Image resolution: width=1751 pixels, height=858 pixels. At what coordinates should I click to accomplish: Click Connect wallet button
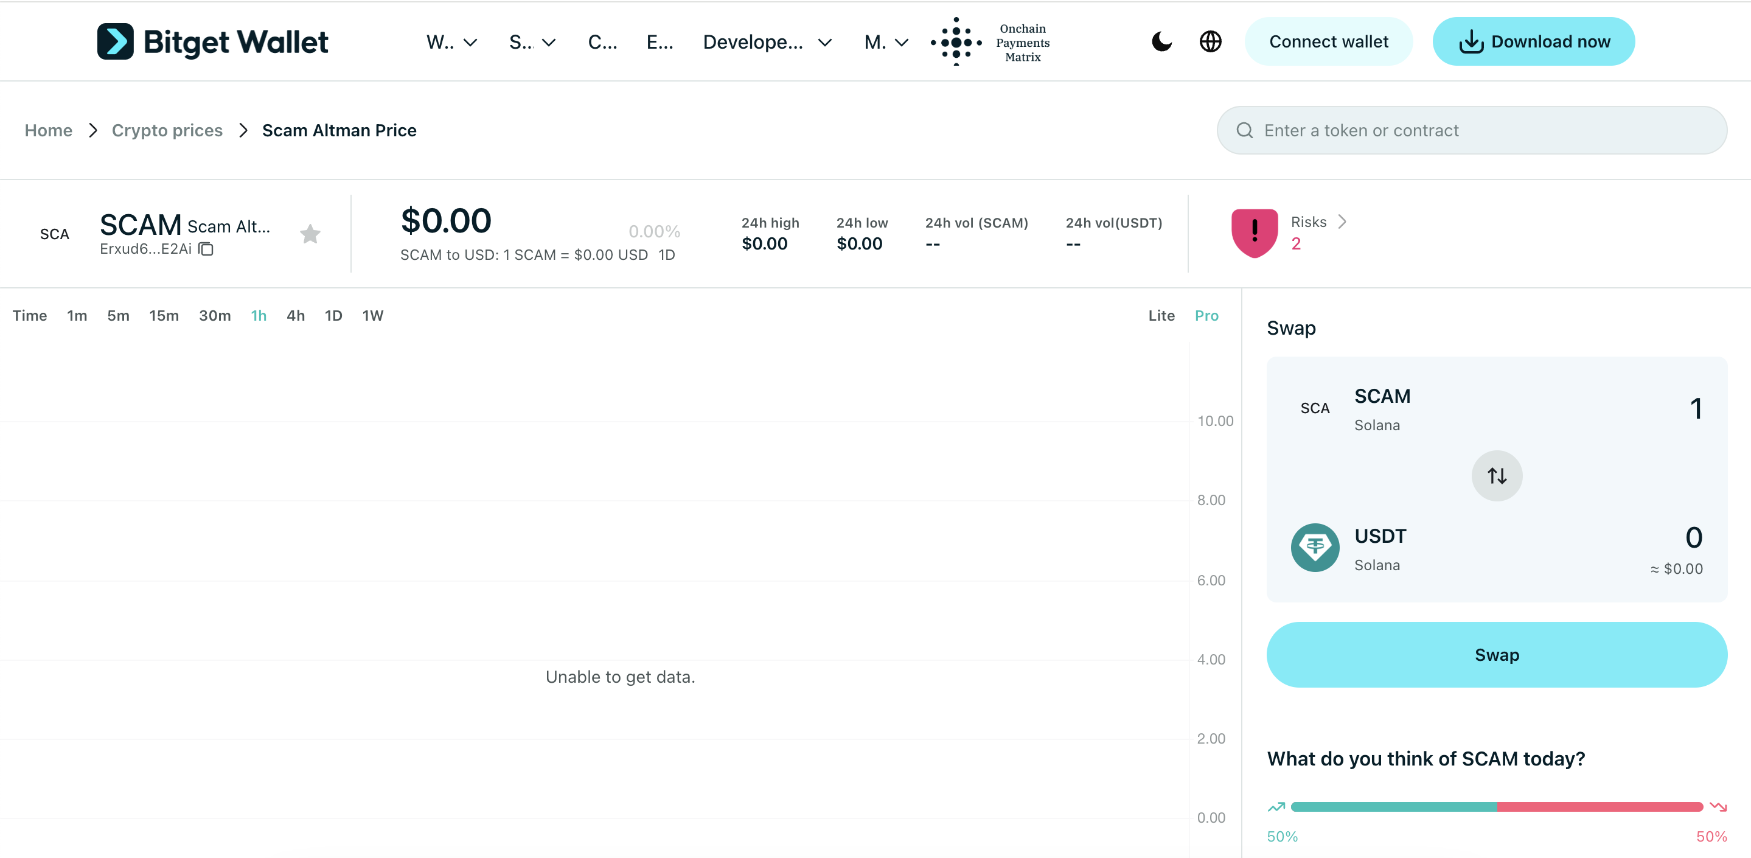pyautogui.click(x=1328, y=41)
